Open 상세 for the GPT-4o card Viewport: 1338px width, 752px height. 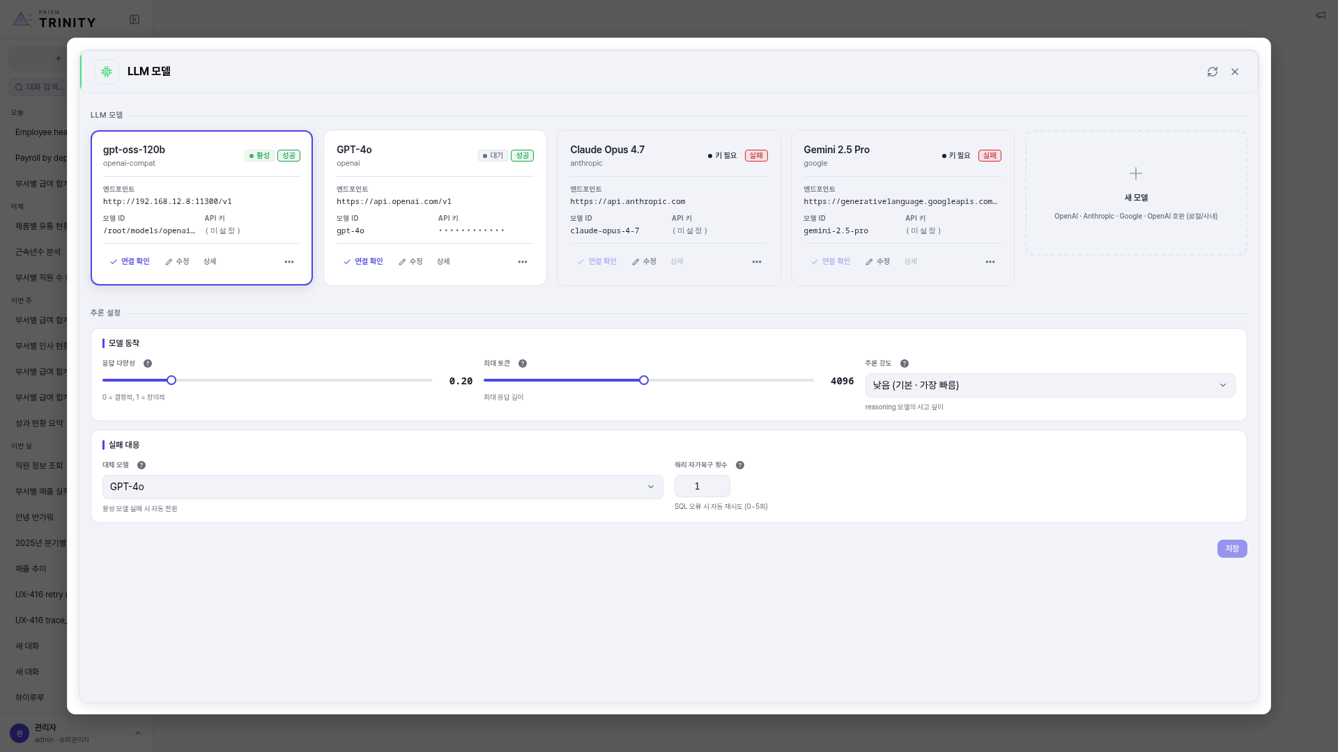coord(443,262)
